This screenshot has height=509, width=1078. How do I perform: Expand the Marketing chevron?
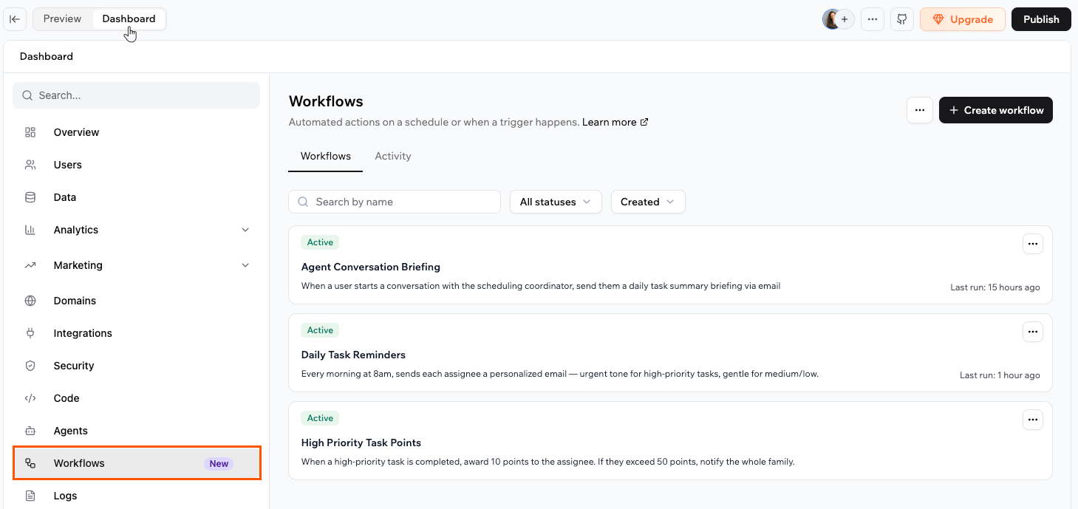click(245, 265)
